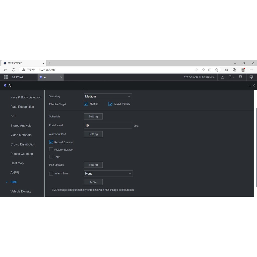Click the live view monitor icon
This screenshot has width=257, height=257.
(251, 77)
